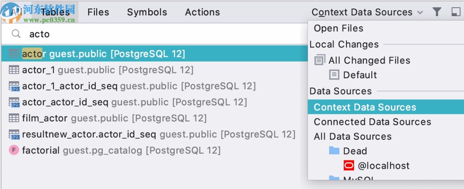Select the film_actor result

(x=154, y=118)
